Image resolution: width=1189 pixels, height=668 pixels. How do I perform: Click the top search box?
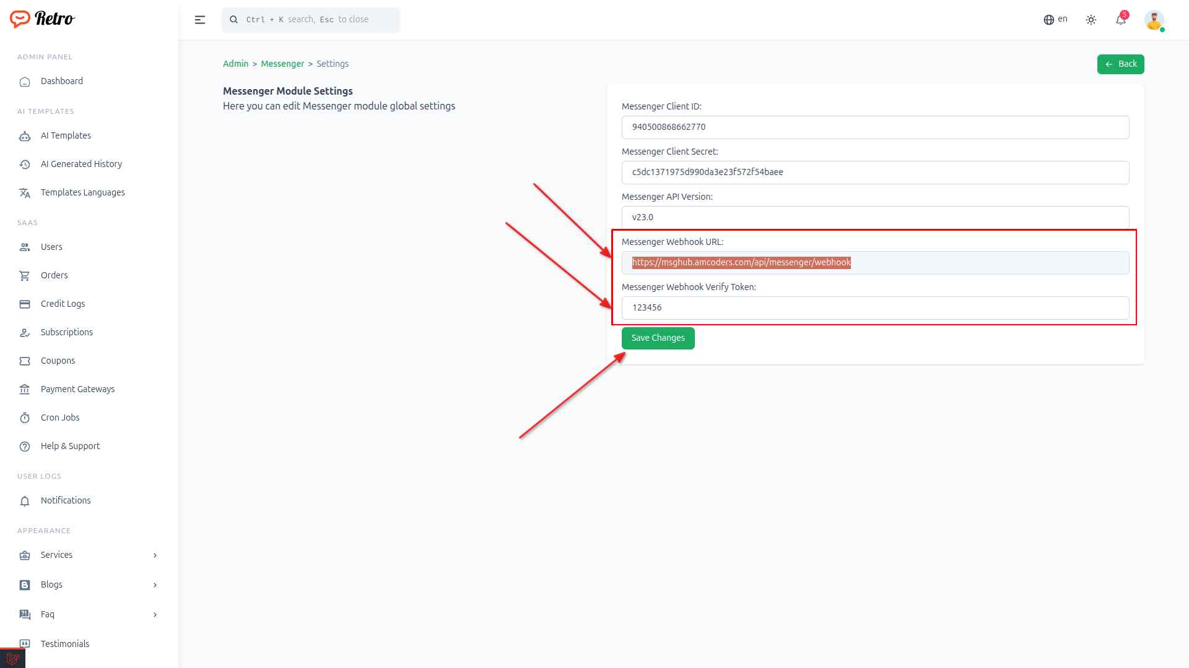[311, 20]
